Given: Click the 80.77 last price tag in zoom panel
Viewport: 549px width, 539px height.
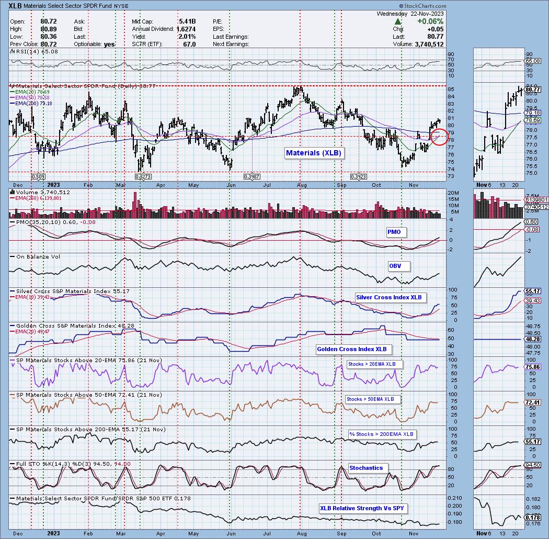Looking at the screenshot, I should [x=533, y=89].
